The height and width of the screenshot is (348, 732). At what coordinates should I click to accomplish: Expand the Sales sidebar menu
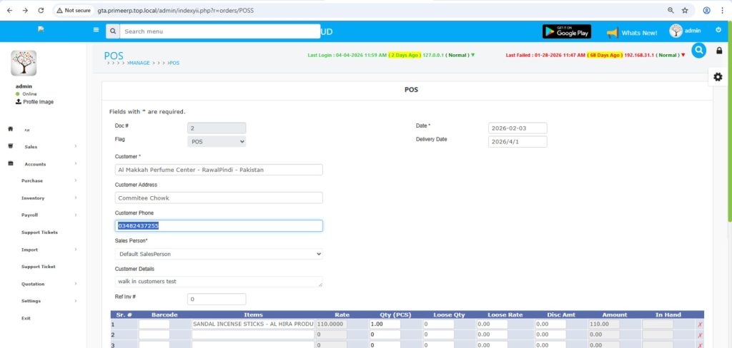[43, 147]
